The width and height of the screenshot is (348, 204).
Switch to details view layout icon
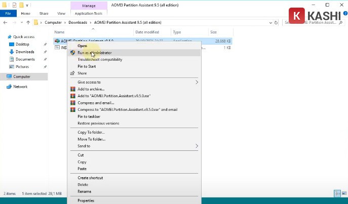pos(337,193)
